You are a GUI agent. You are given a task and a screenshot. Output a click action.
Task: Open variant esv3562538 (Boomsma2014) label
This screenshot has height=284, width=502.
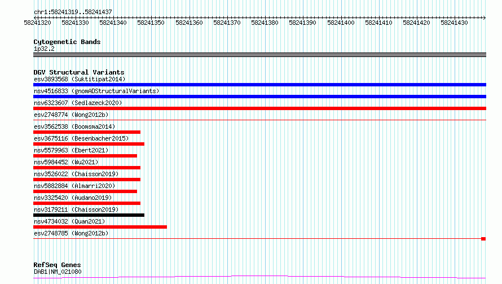coord(74,126)
